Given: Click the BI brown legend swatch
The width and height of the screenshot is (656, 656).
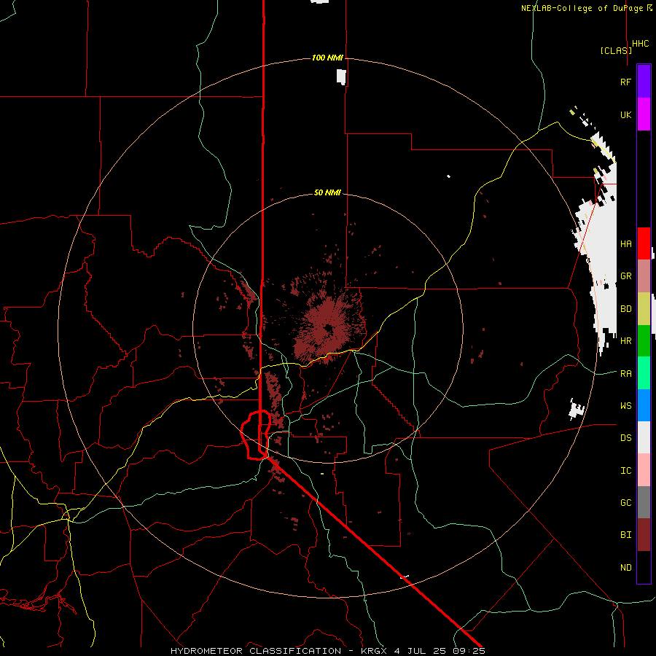Looking at the screenshot, I should 644,535.
